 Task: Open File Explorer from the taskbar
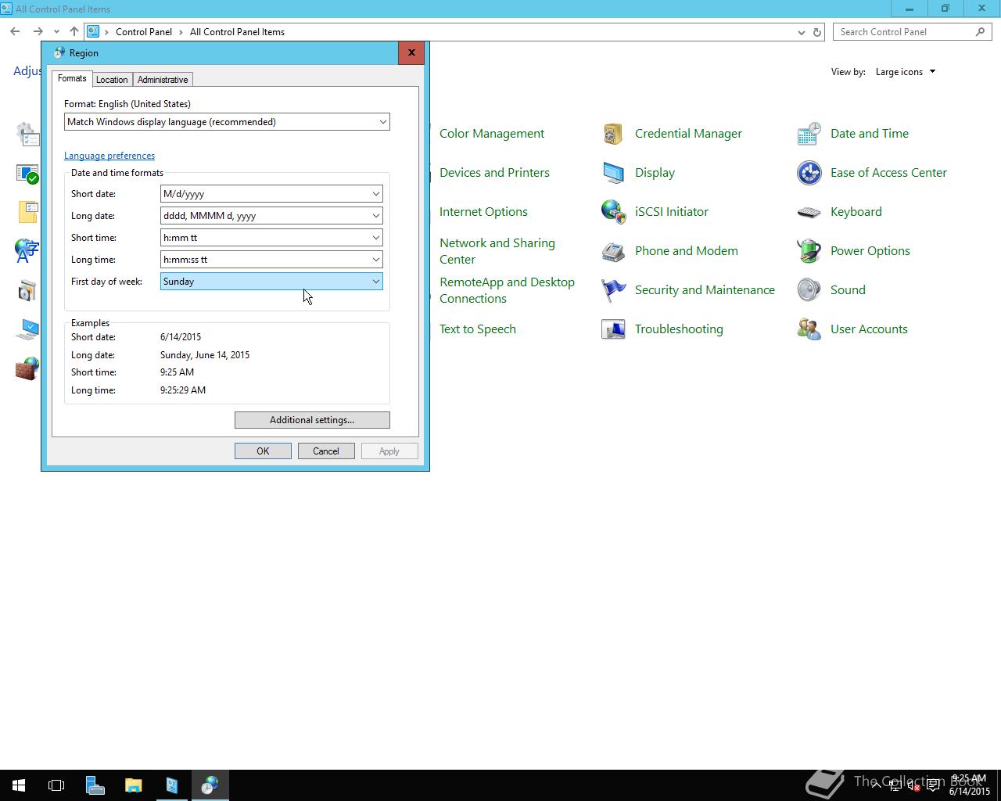point(133,785)
